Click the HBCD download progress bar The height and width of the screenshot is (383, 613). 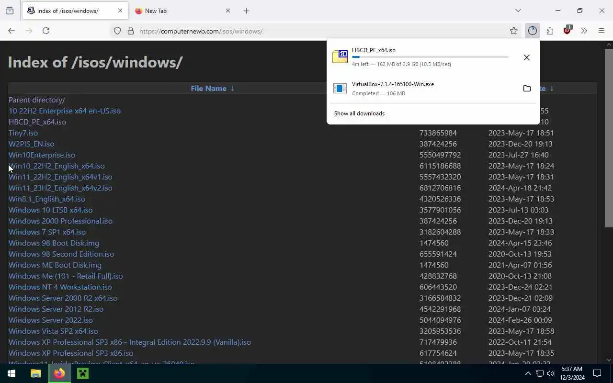[430, 57]
